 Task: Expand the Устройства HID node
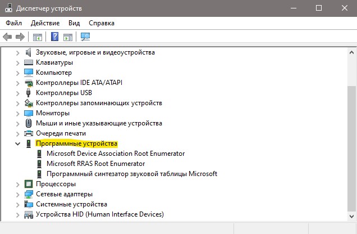(17, 215)
